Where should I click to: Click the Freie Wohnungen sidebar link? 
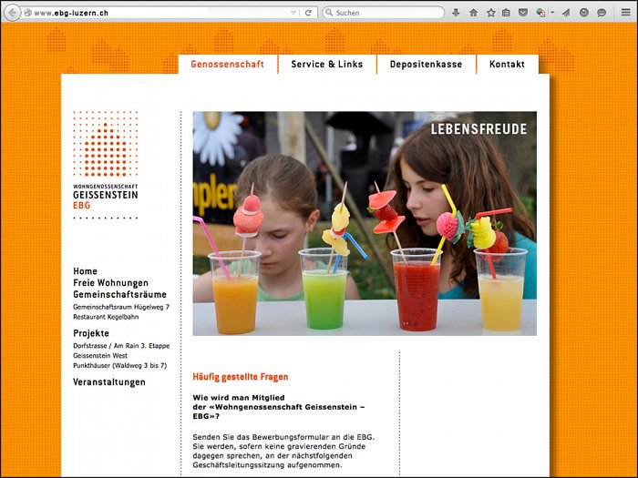pos(110,283)
